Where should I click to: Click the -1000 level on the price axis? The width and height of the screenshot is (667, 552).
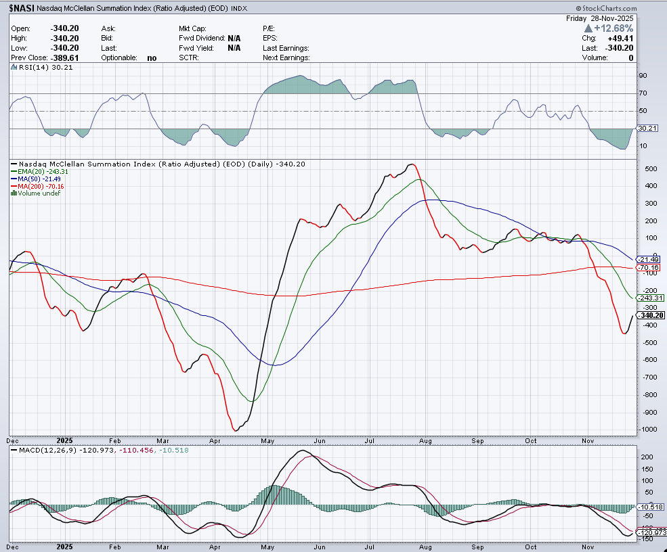[648, 429]
